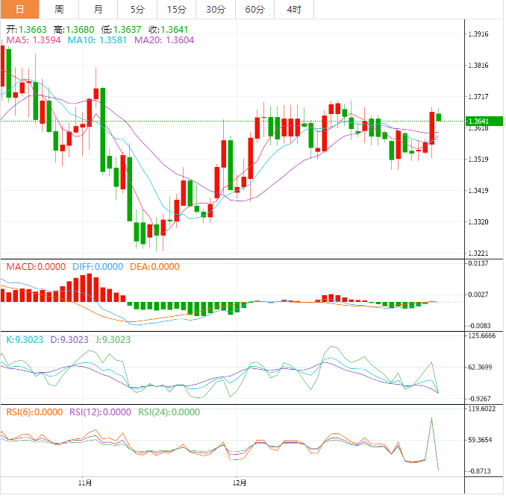Click the latest green candlestick
This screenshot has height=498, width=506.
[439, 117]
